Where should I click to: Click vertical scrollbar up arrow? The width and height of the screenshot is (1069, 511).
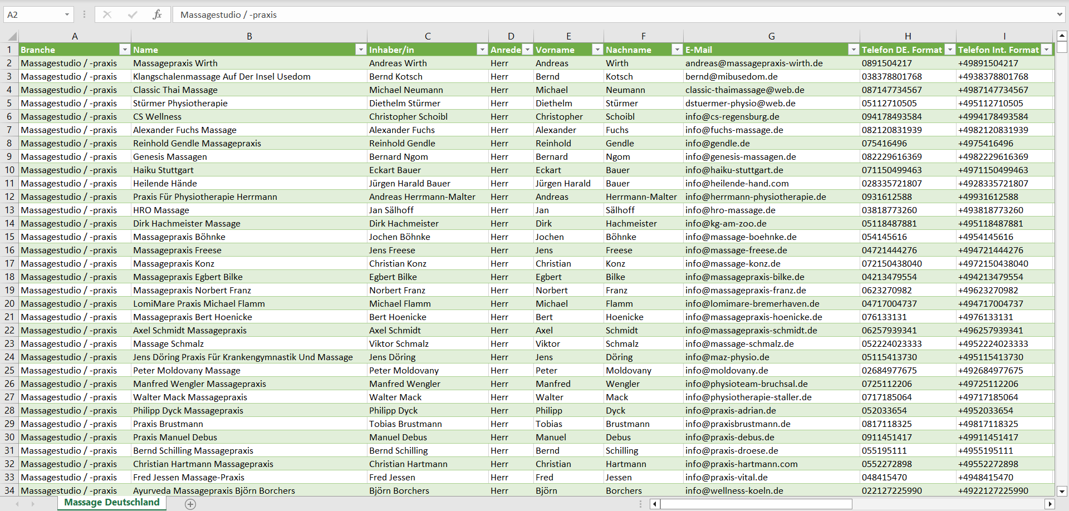1062,35
